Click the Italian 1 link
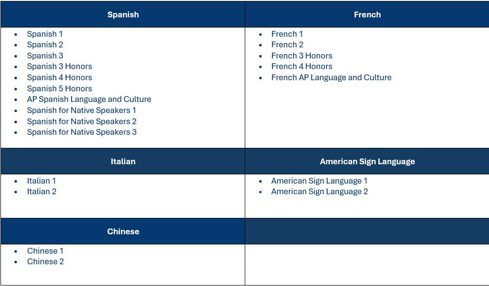The image size is (489, 286). tap(42, 181)
